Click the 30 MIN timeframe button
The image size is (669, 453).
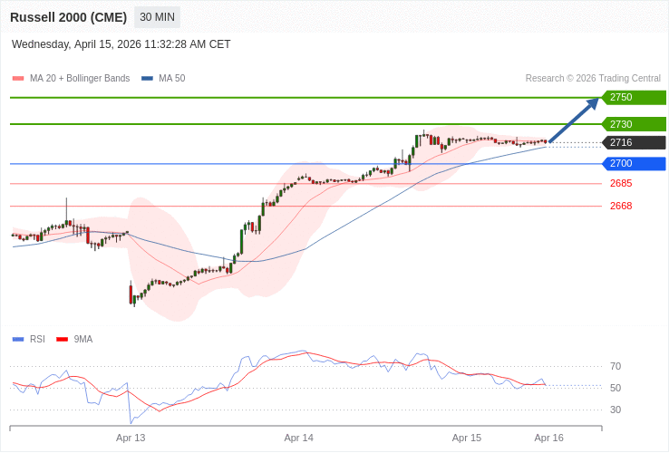tap(157, 17)
